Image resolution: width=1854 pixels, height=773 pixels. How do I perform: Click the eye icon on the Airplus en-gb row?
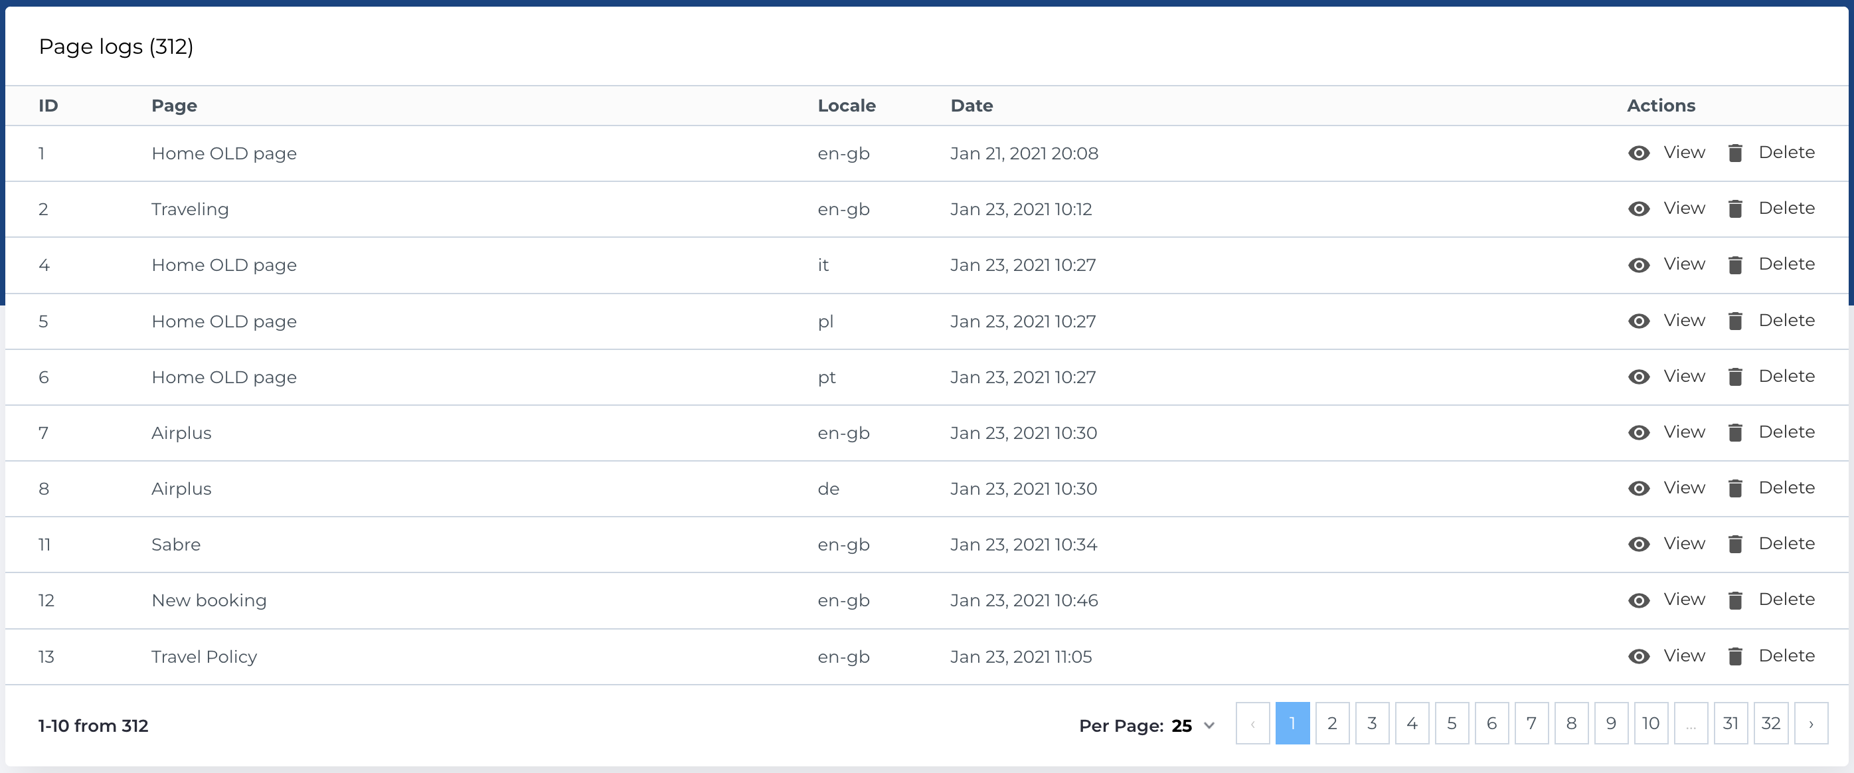[1640, 432]
